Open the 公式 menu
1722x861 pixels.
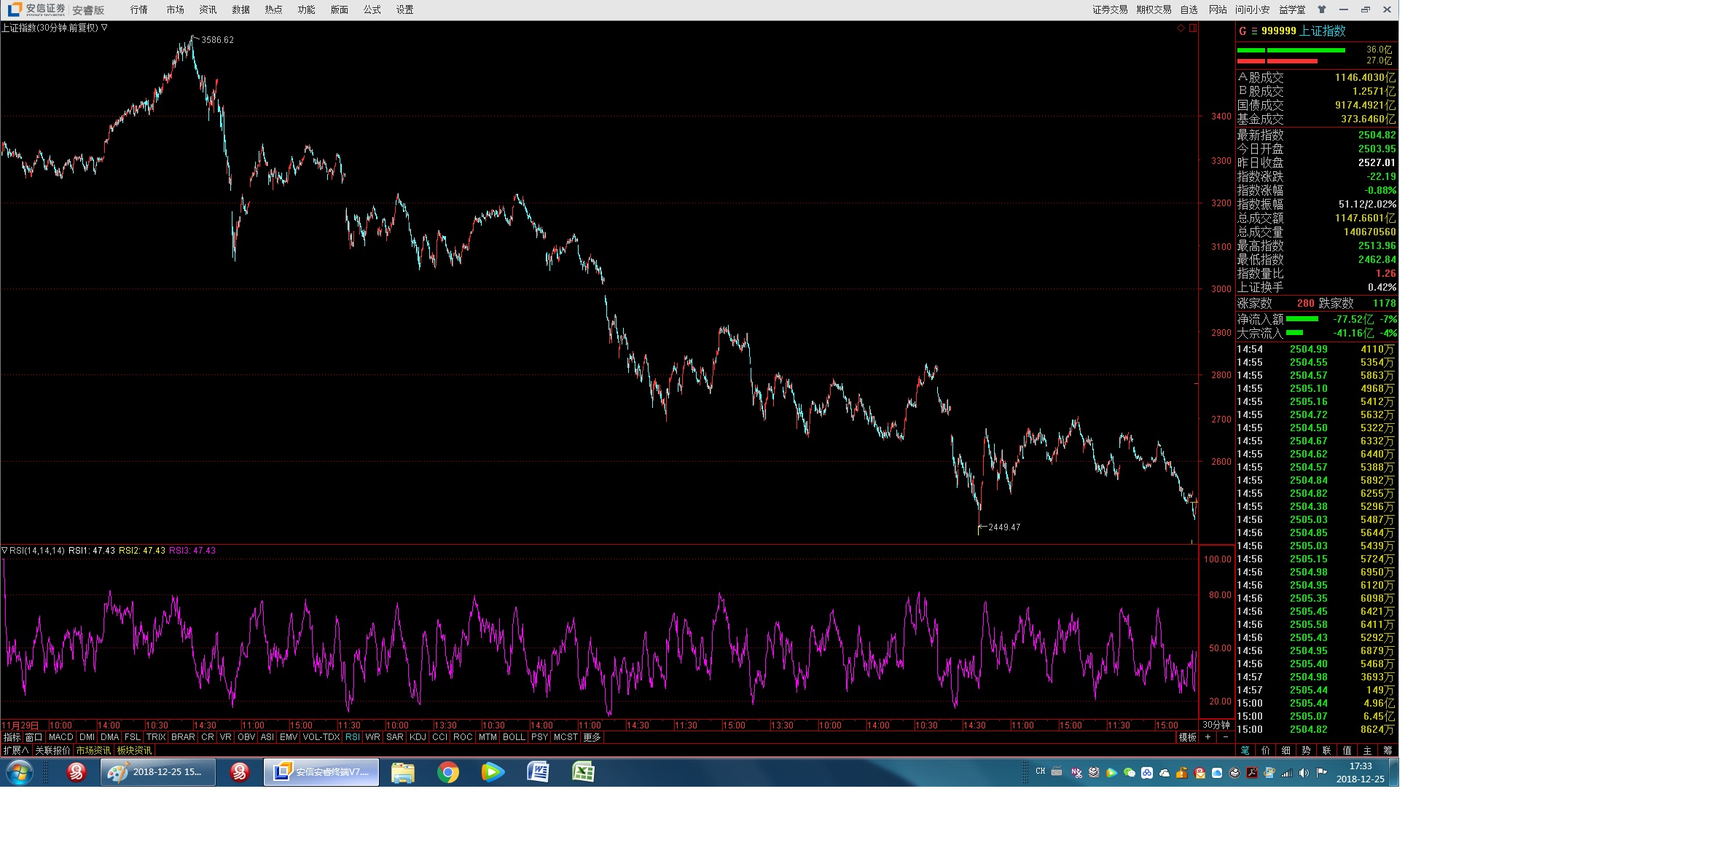[372, 9]
